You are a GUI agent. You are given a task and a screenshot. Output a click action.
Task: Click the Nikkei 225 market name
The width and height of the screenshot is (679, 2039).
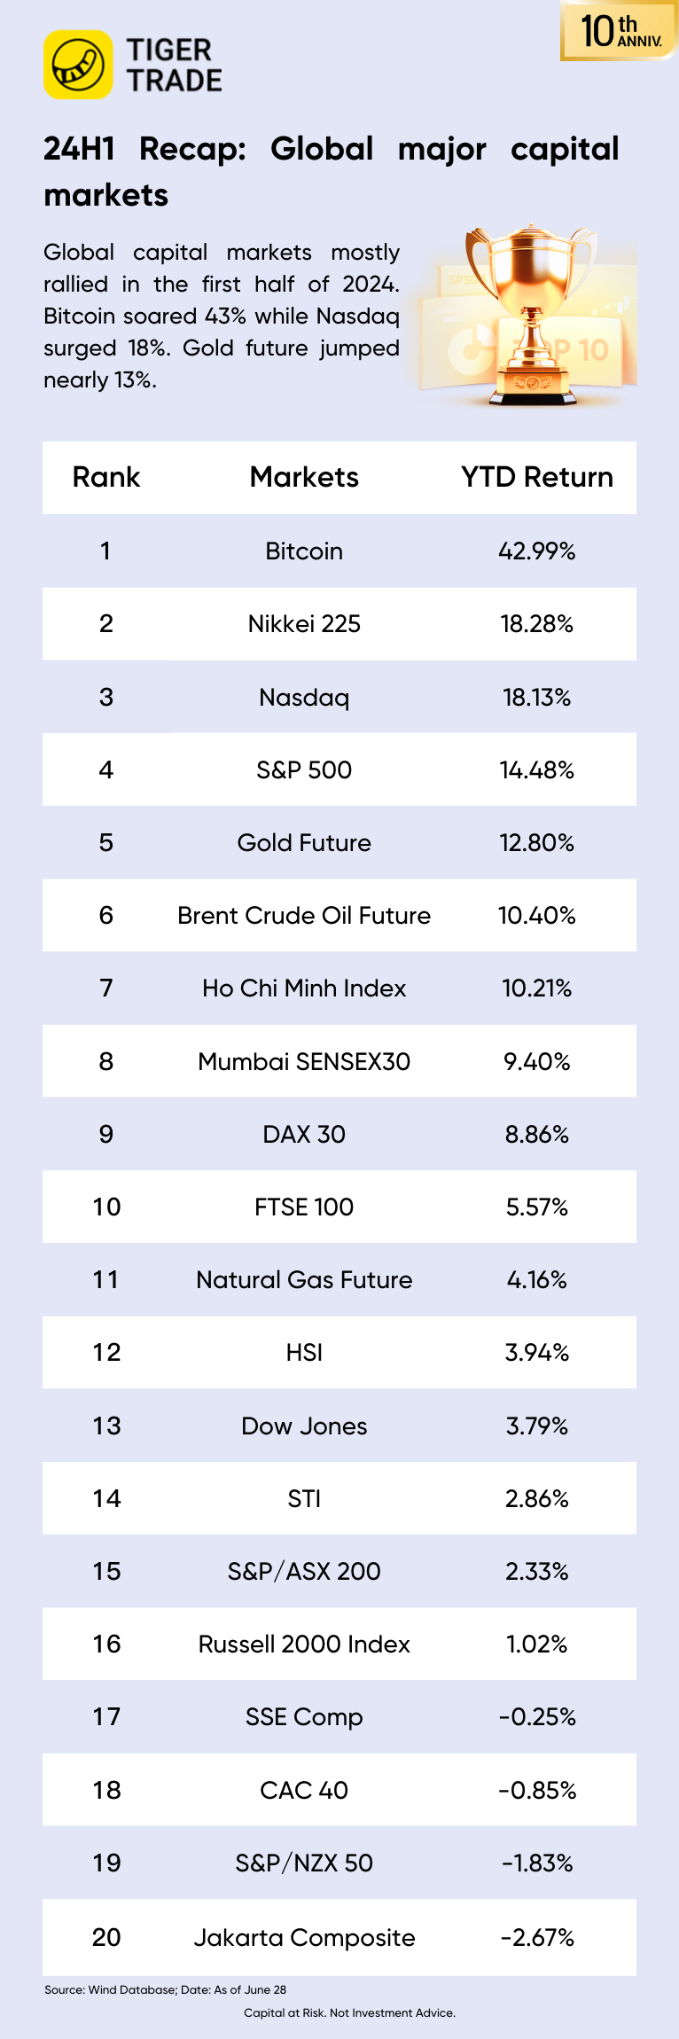[304, 624]
